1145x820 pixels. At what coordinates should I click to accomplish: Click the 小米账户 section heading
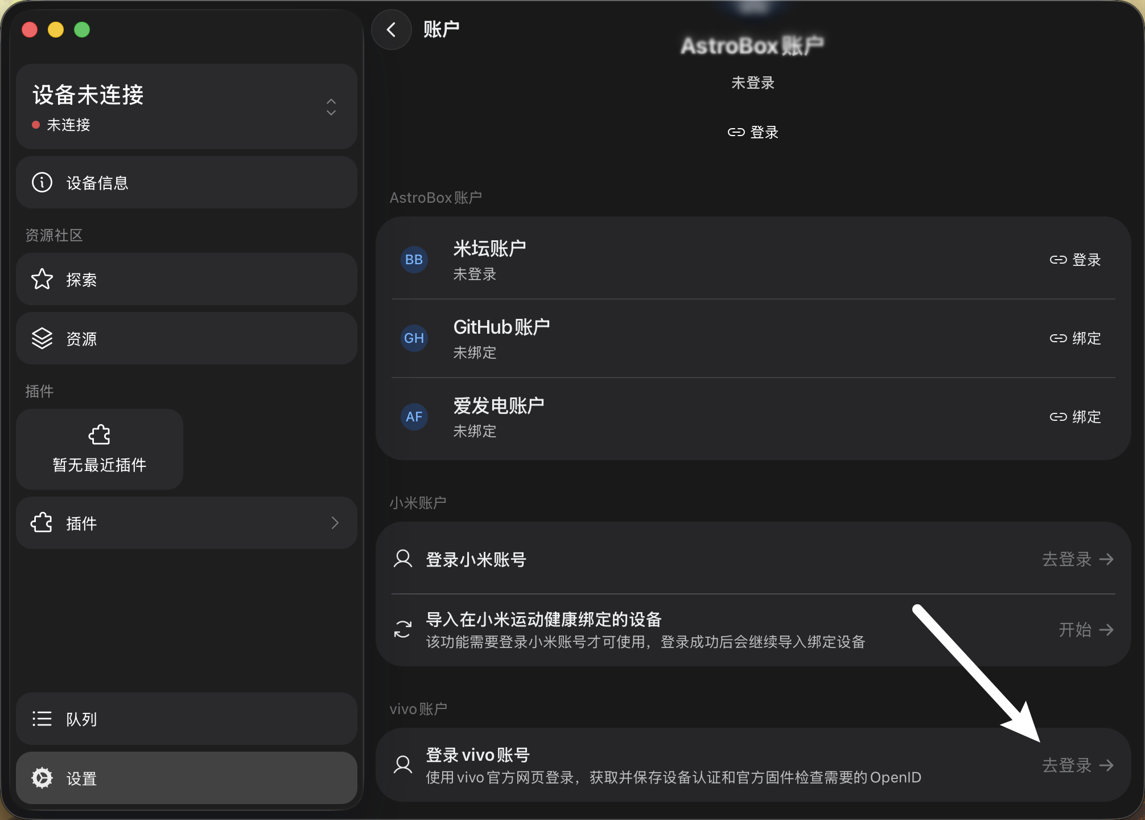point(418,503)
